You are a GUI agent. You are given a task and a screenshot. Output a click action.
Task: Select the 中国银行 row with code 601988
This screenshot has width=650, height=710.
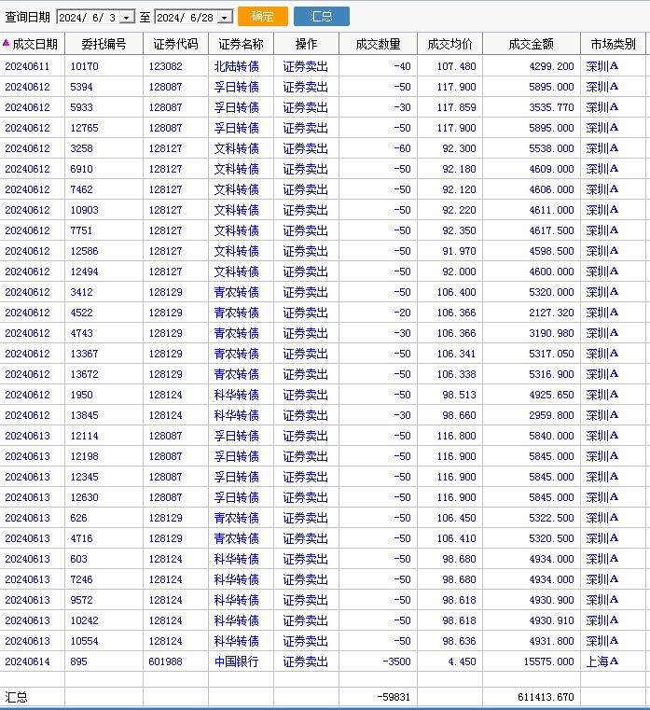click(323, 661)
